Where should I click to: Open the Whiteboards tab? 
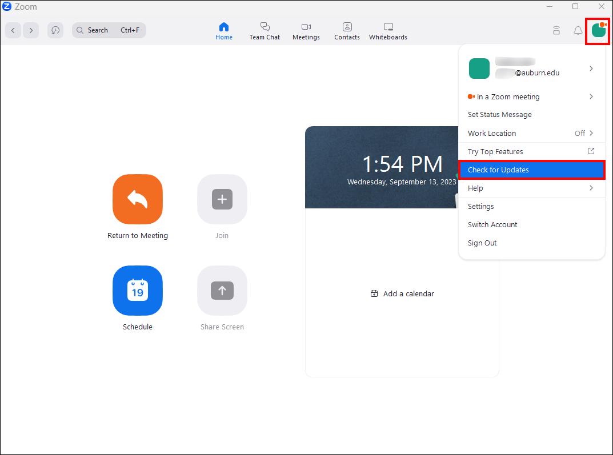pos(388,31)
